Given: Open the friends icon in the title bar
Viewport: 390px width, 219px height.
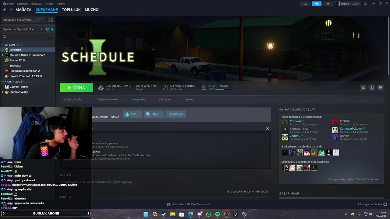Looking at the screenshot, I should point(305,4).
